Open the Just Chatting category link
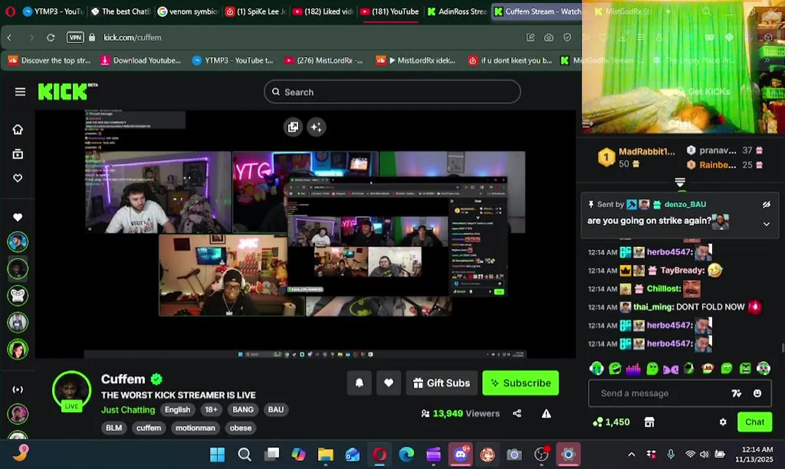 (x=128, y=410)
